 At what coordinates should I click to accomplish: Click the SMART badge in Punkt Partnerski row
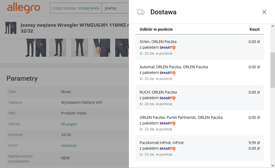167,123
